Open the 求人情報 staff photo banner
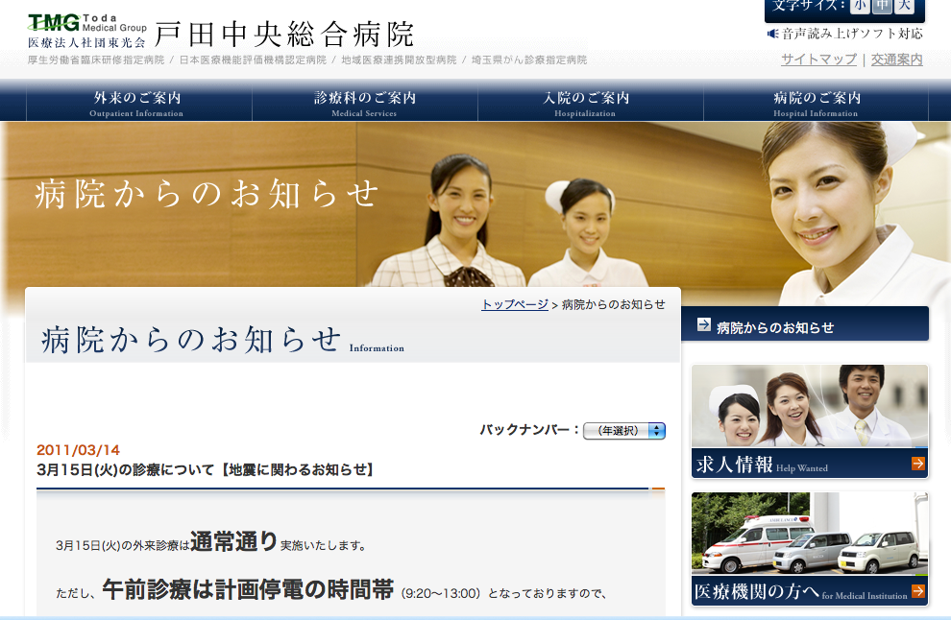Image resolution: width=951 pixels, height=620 pixels. pos(810,421)
